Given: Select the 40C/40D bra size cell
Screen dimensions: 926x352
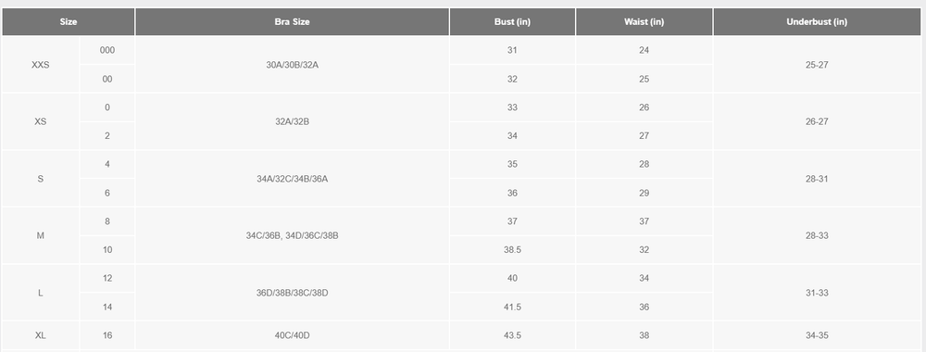Looking at the screenshot, I should point(293,335).
